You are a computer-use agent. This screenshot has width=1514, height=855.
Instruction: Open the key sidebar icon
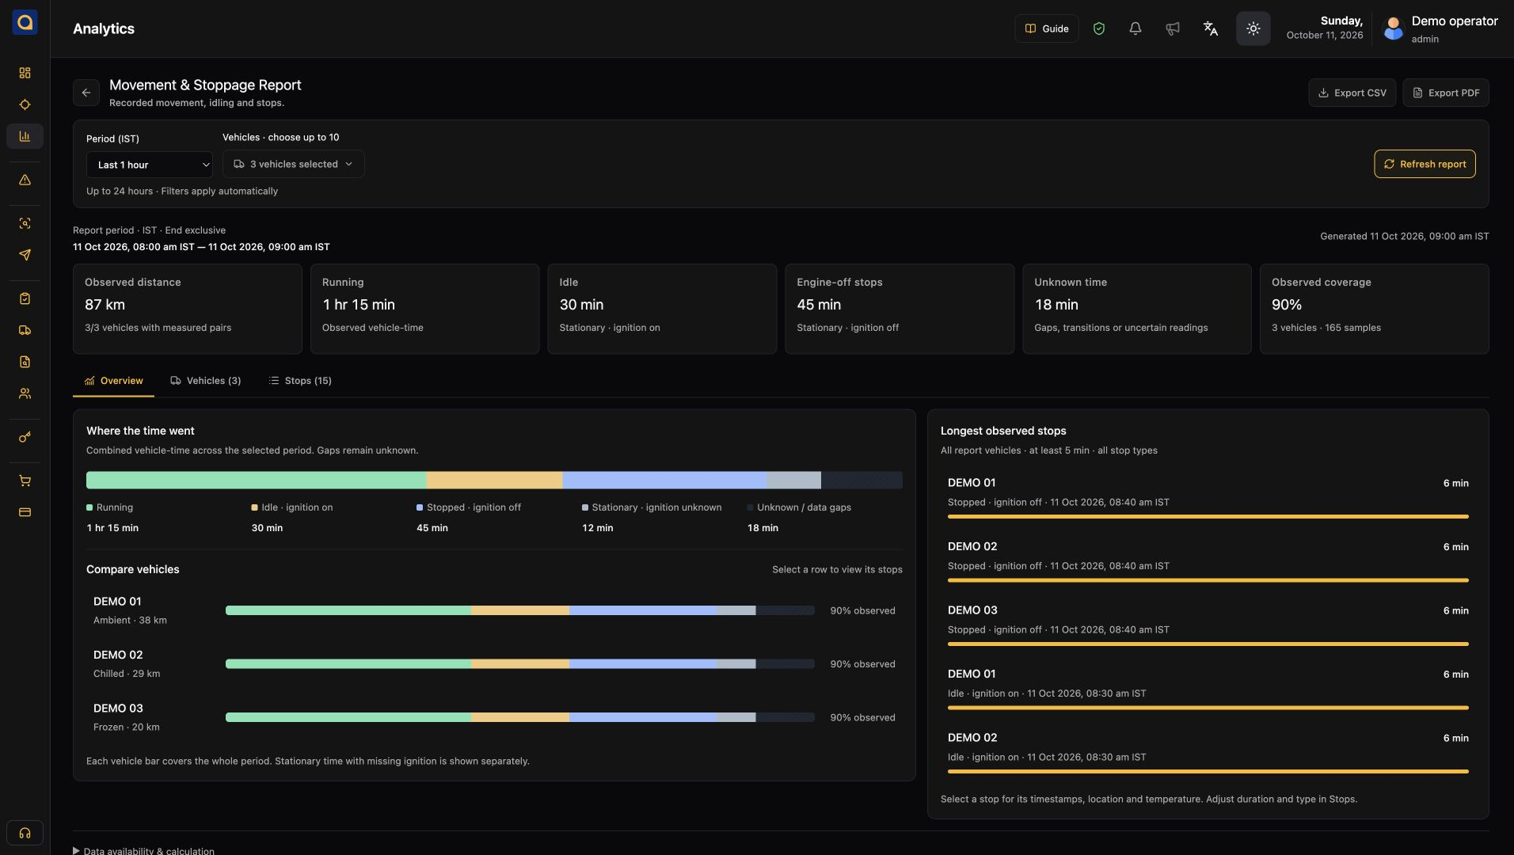pyautogui.click(x=25, y=437)
